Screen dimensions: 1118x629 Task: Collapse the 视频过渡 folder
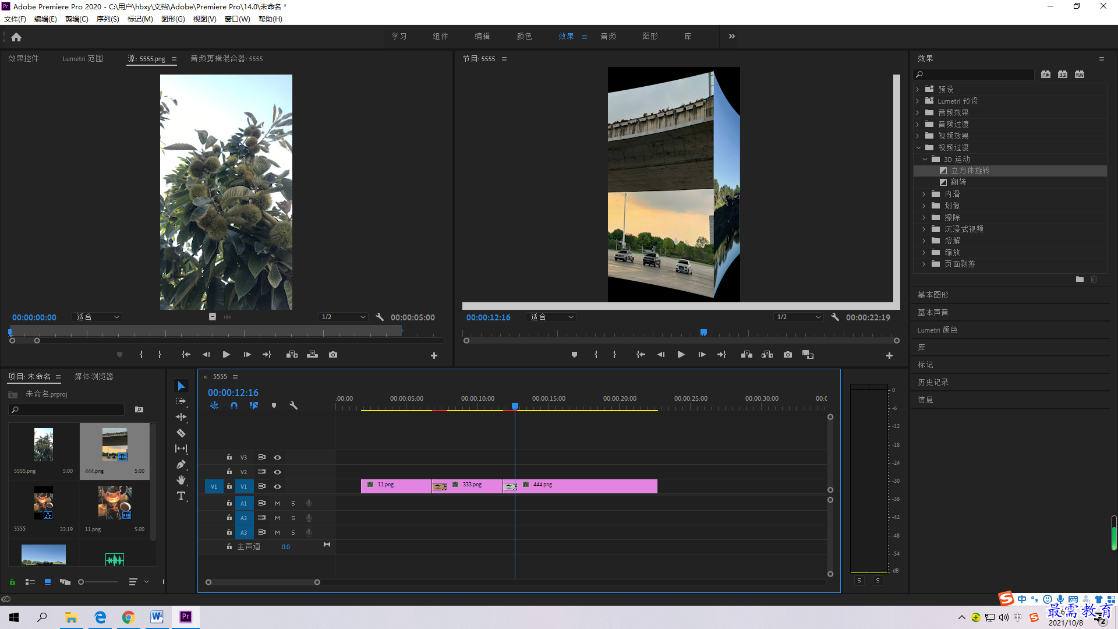click(x=918, y=147)
